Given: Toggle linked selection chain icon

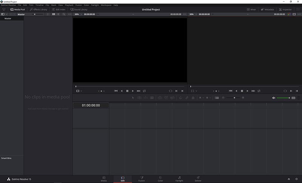Looking at the screenshot, I should coord(187,98).
